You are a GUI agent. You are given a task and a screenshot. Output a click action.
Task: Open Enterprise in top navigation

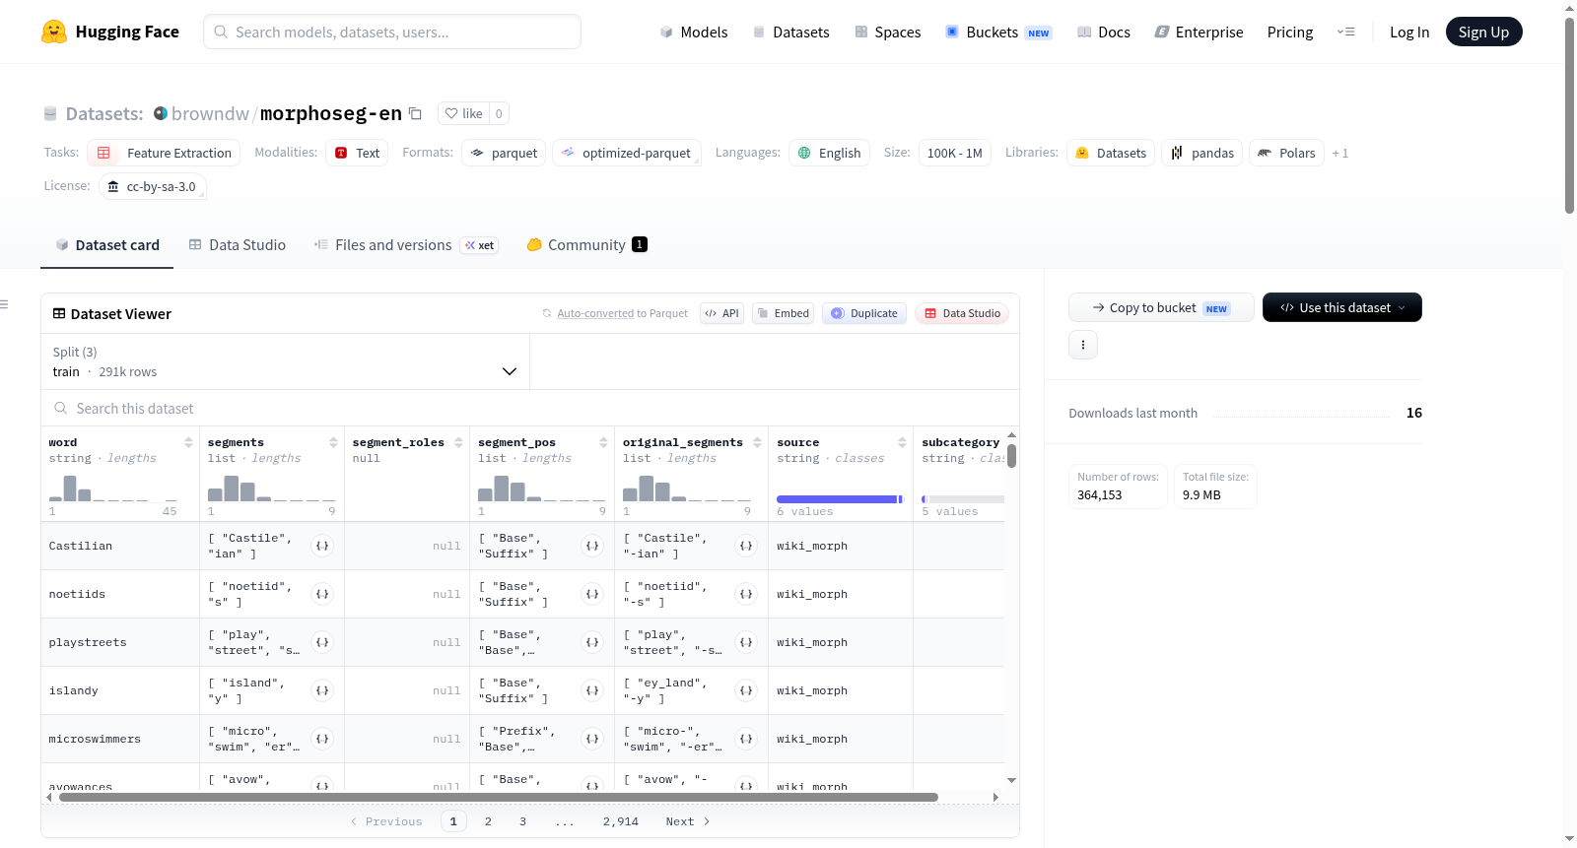pos(1199,32)
